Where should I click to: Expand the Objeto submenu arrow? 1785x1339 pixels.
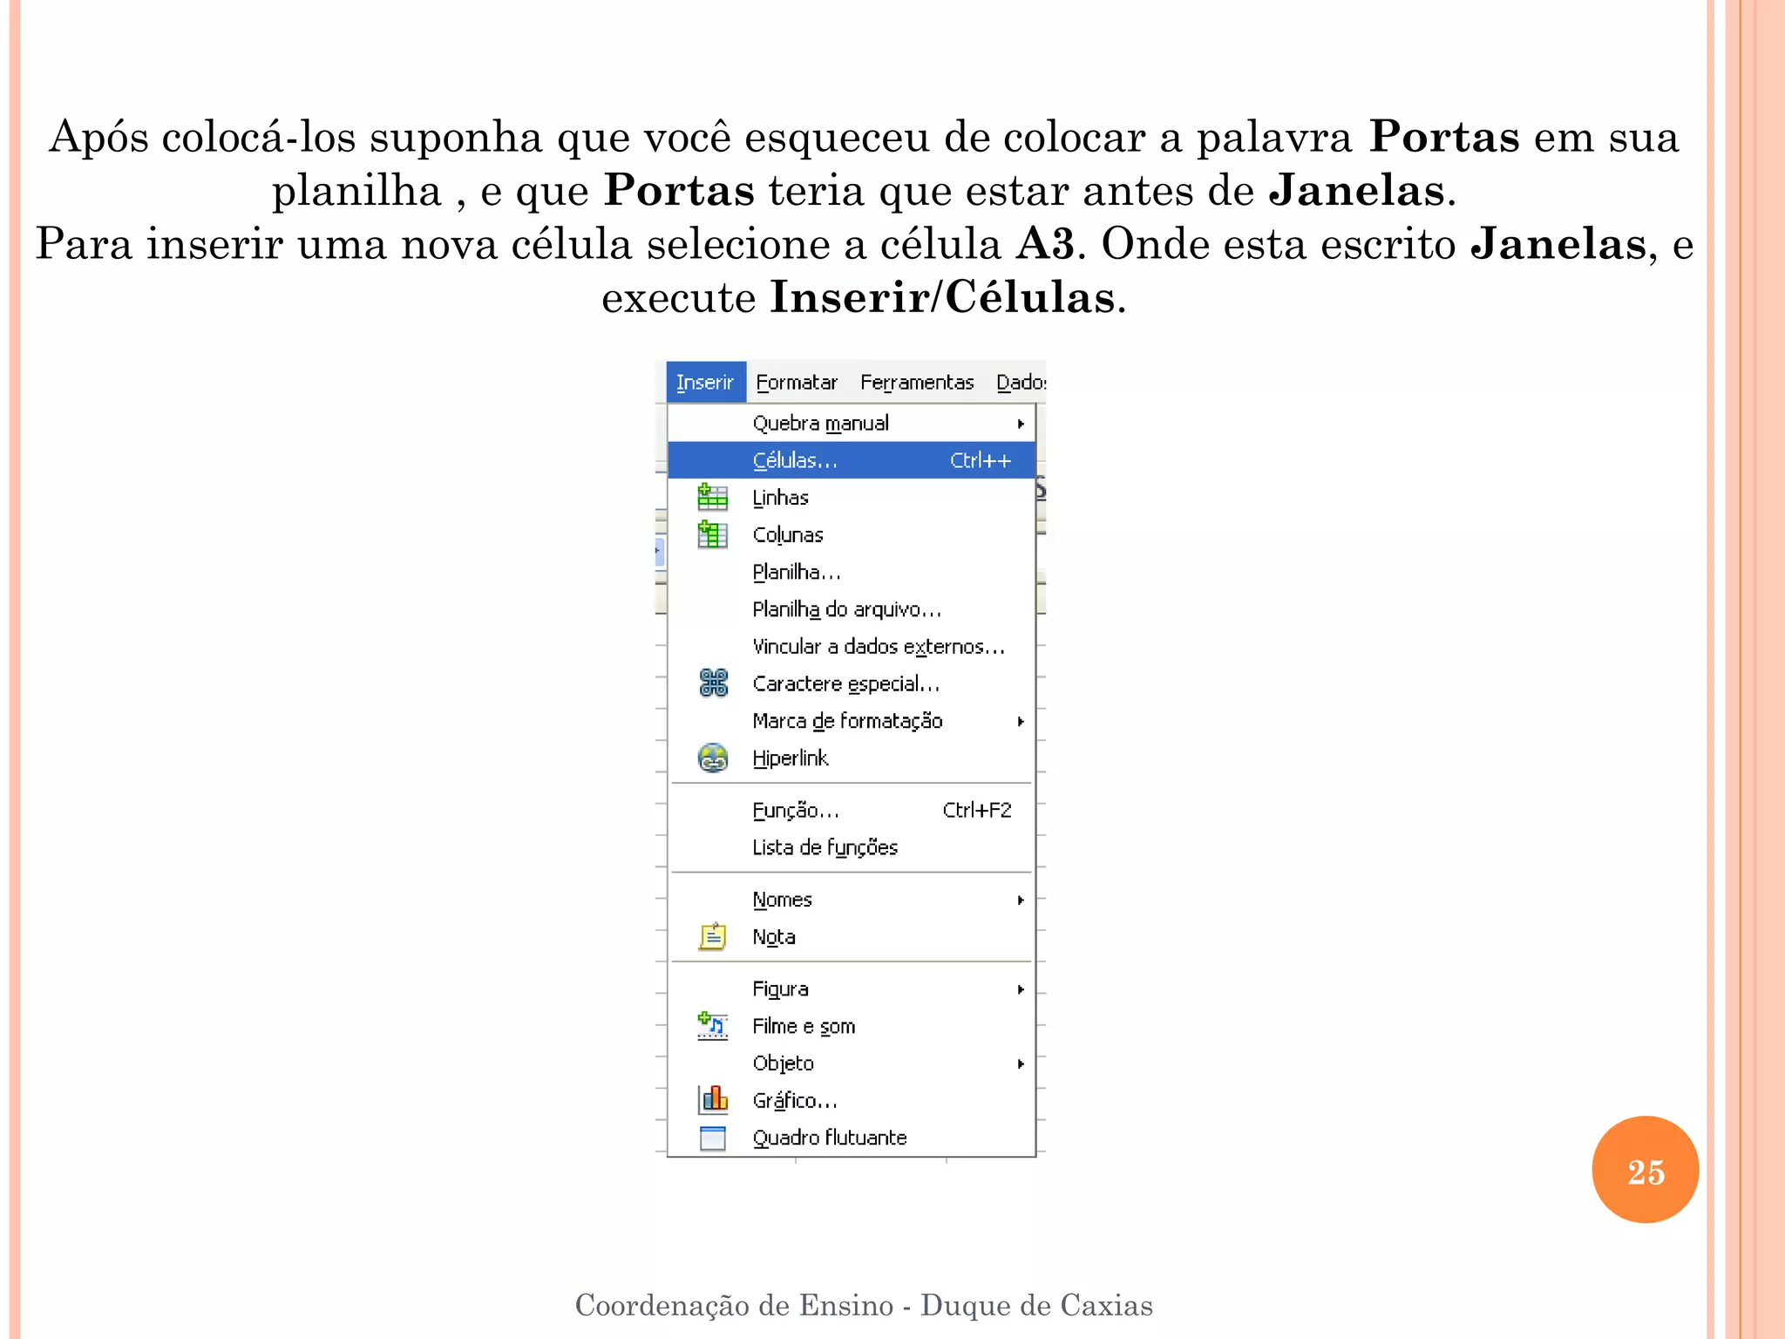[1021, 1064]
